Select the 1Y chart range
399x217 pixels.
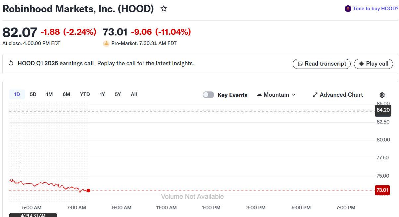tap(102, 94)
